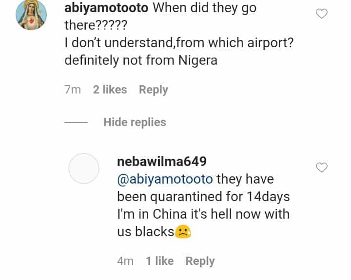Click the 4m timestamp
This screenshot has height=280, width=351.
coord(125,261)
